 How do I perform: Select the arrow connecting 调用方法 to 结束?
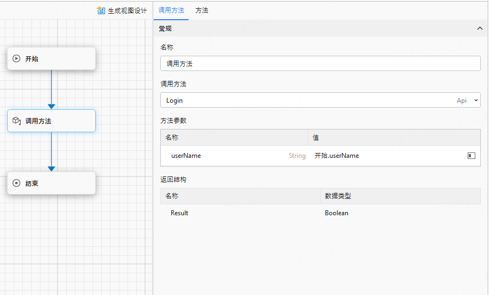point(51,151)
